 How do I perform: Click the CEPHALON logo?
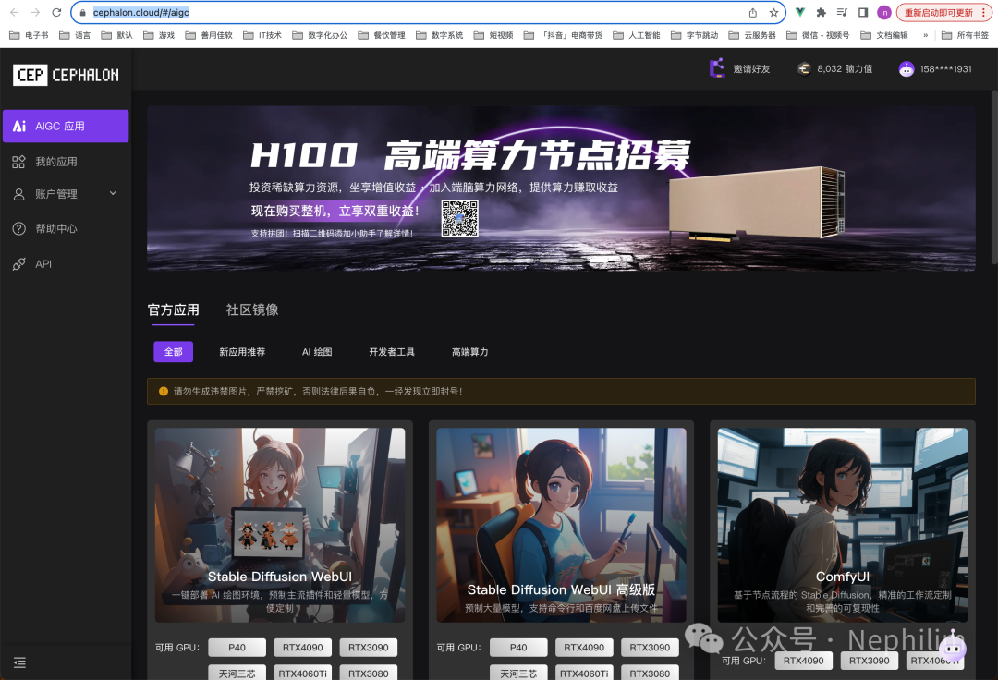click(67, 75)
